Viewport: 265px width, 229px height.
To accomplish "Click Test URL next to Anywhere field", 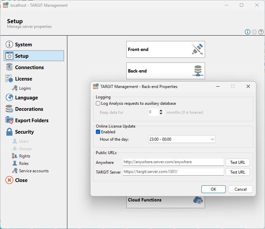I will (238, 163).
